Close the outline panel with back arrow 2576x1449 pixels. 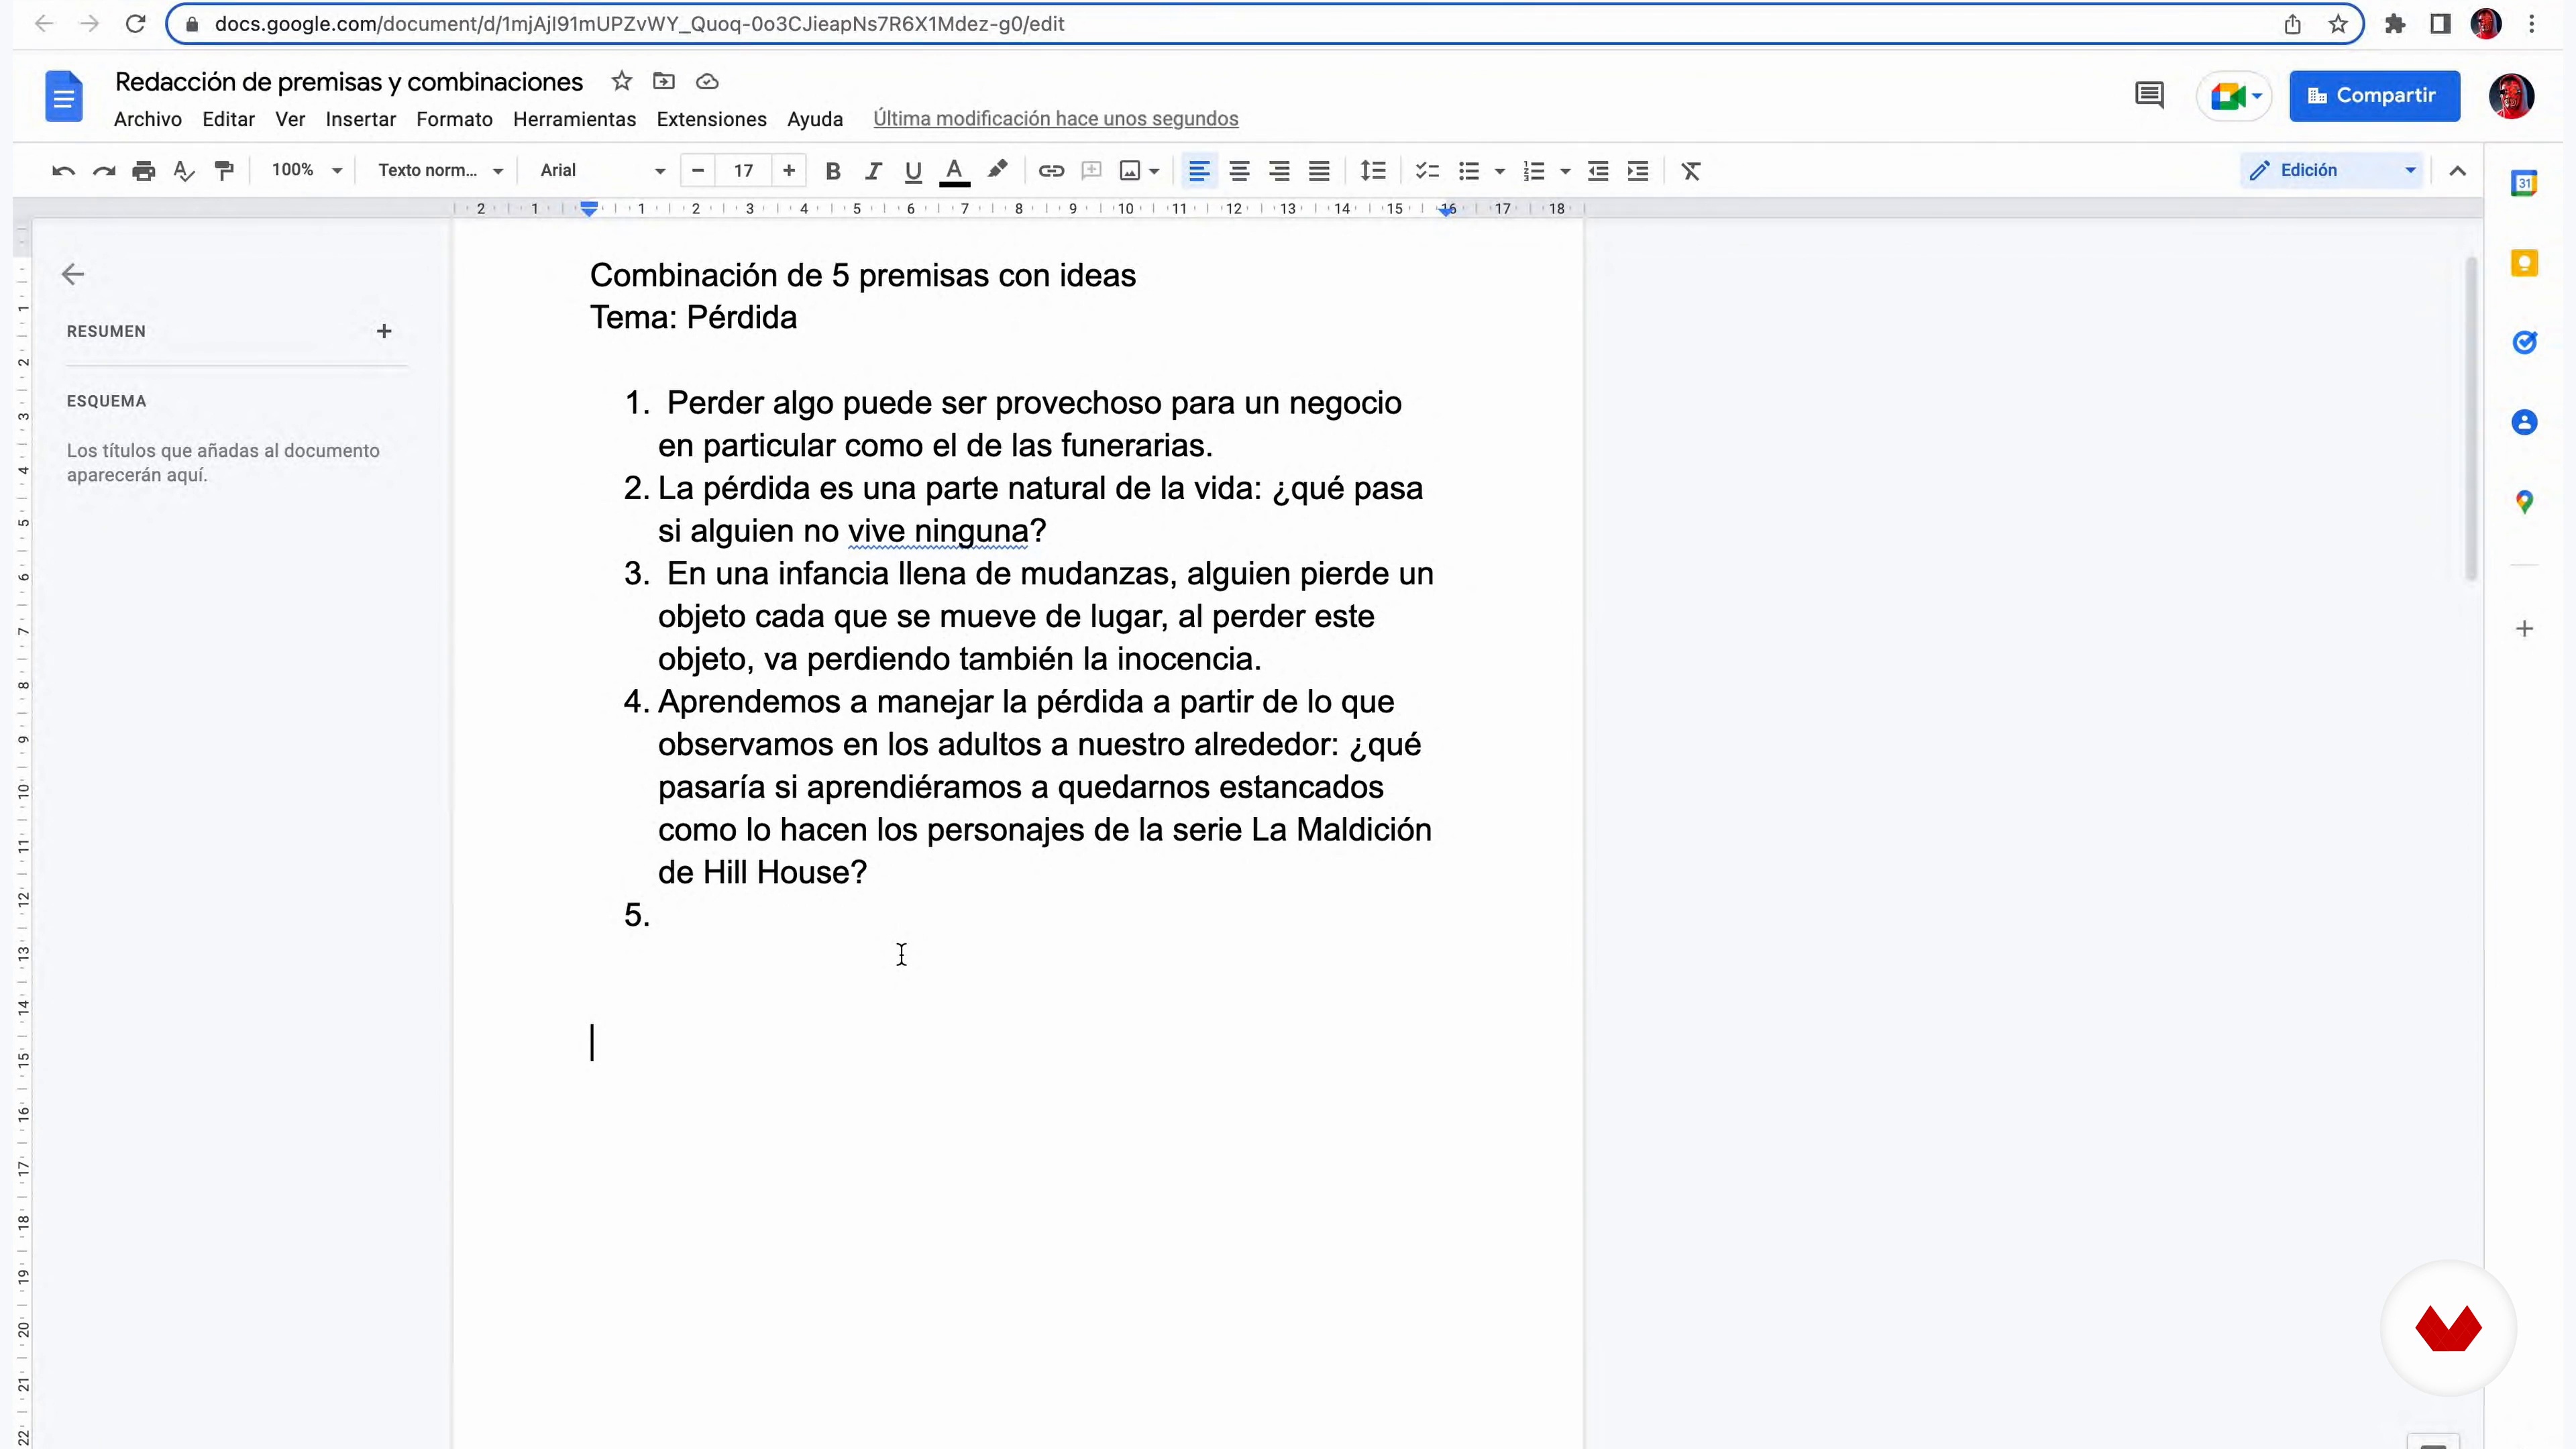73,274
